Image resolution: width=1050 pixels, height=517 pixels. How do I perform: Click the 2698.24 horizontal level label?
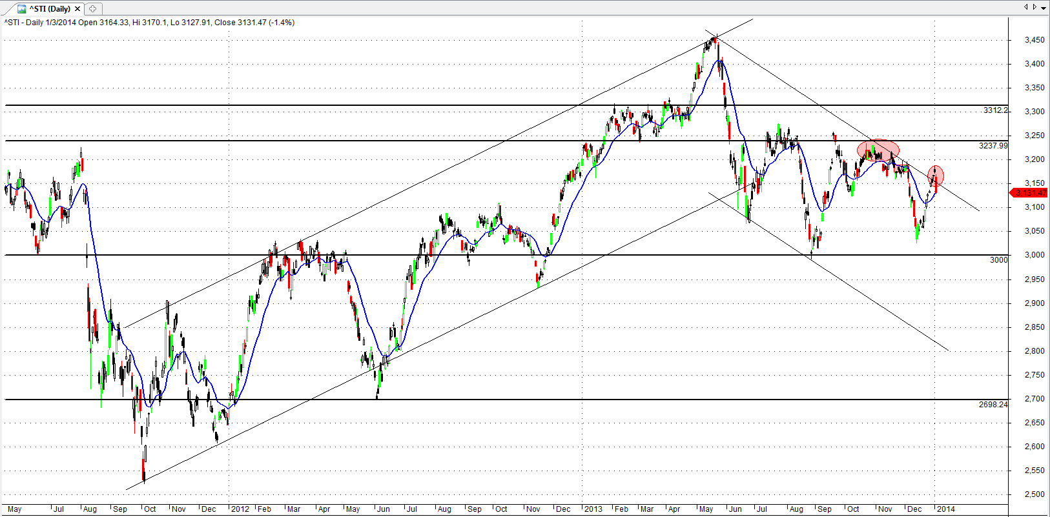click(993, 405)
